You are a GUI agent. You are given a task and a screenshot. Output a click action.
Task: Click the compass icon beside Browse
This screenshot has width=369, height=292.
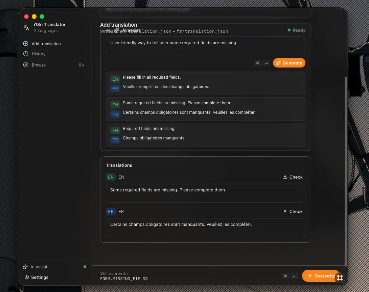tap(26, 65)
